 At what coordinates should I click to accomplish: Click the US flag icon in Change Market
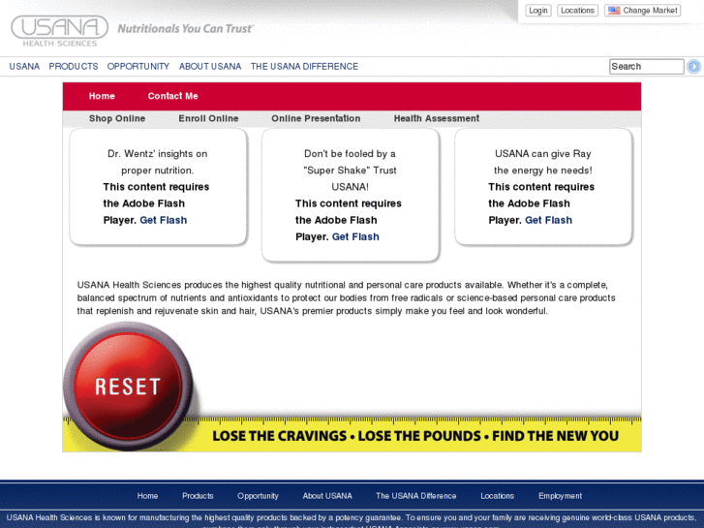[614, 11]
